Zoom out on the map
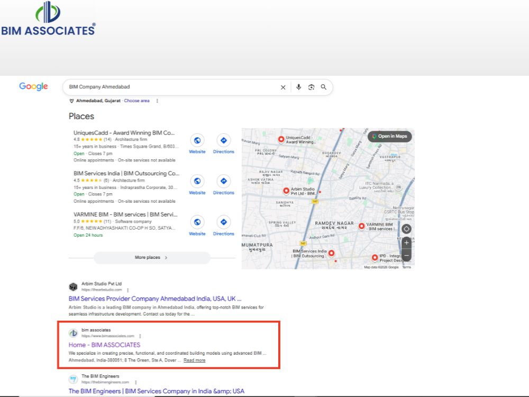529x397 pixels. (x=406, y=255)
